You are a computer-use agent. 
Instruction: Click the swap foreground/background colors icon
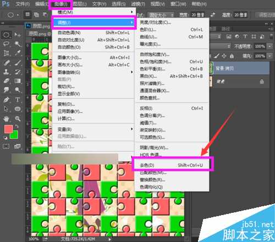coord(16,127)
